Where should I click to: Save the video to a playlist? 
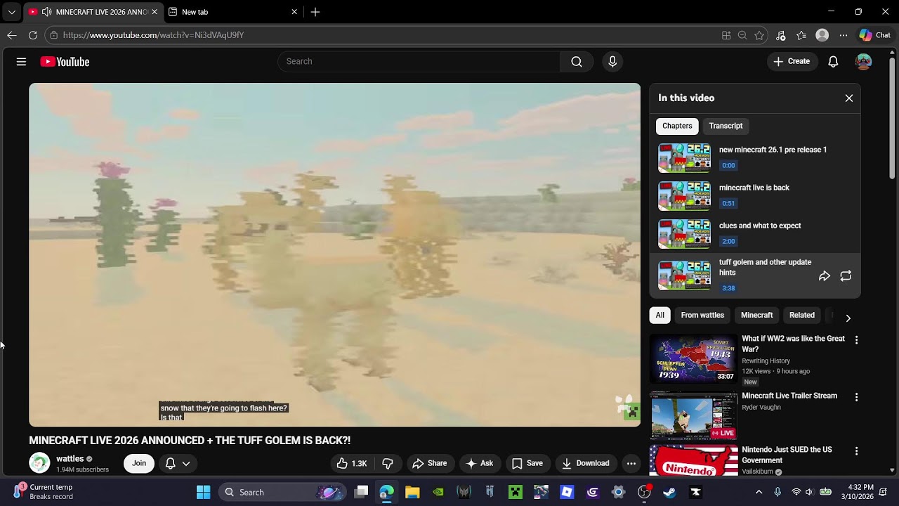pos(527,463)
